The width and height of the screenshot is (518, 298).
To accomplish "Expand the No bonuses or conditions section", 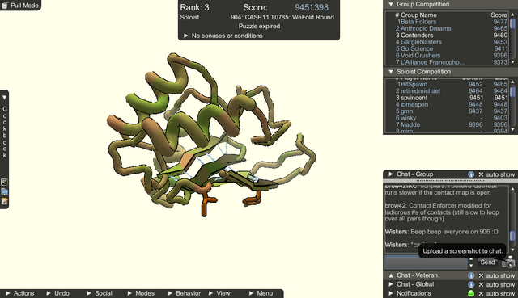I will tap(185, 36).
